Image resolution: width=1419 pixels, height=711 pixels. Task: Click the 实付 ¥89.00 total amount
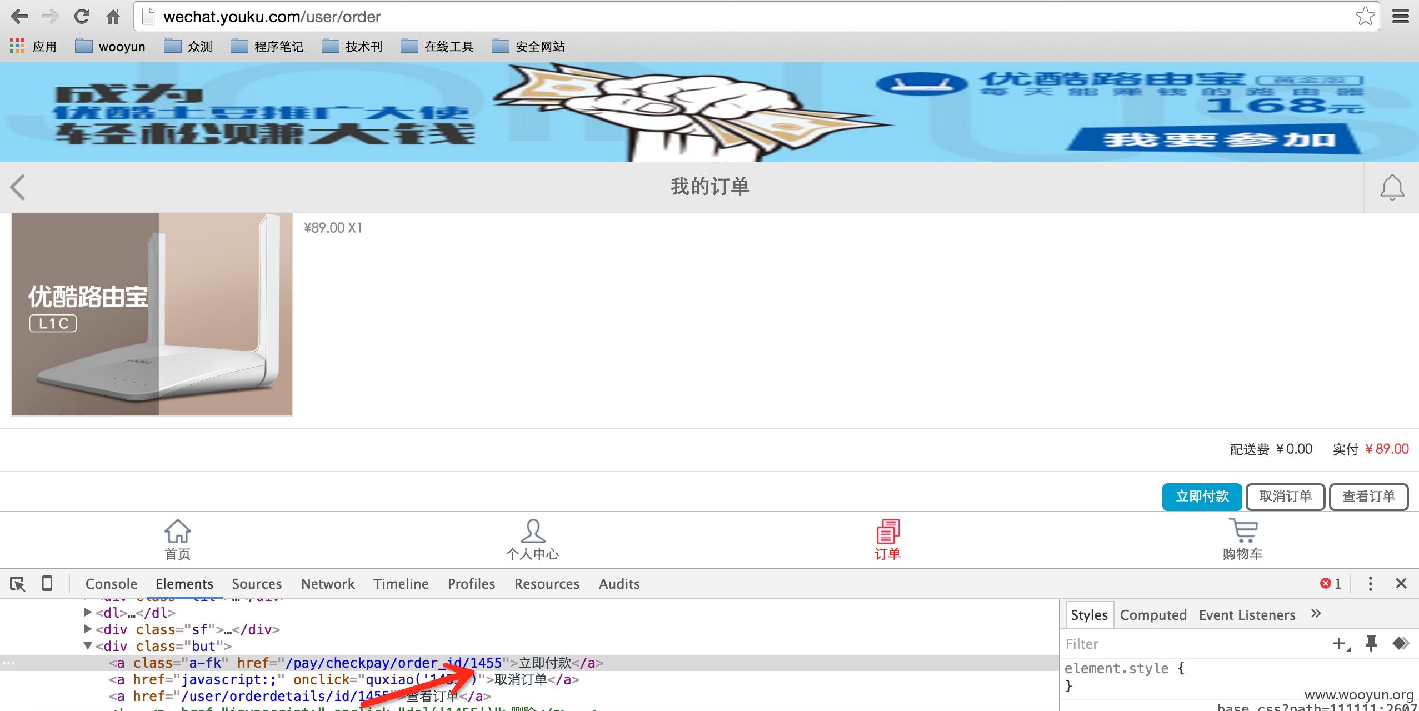[1371, 449]
